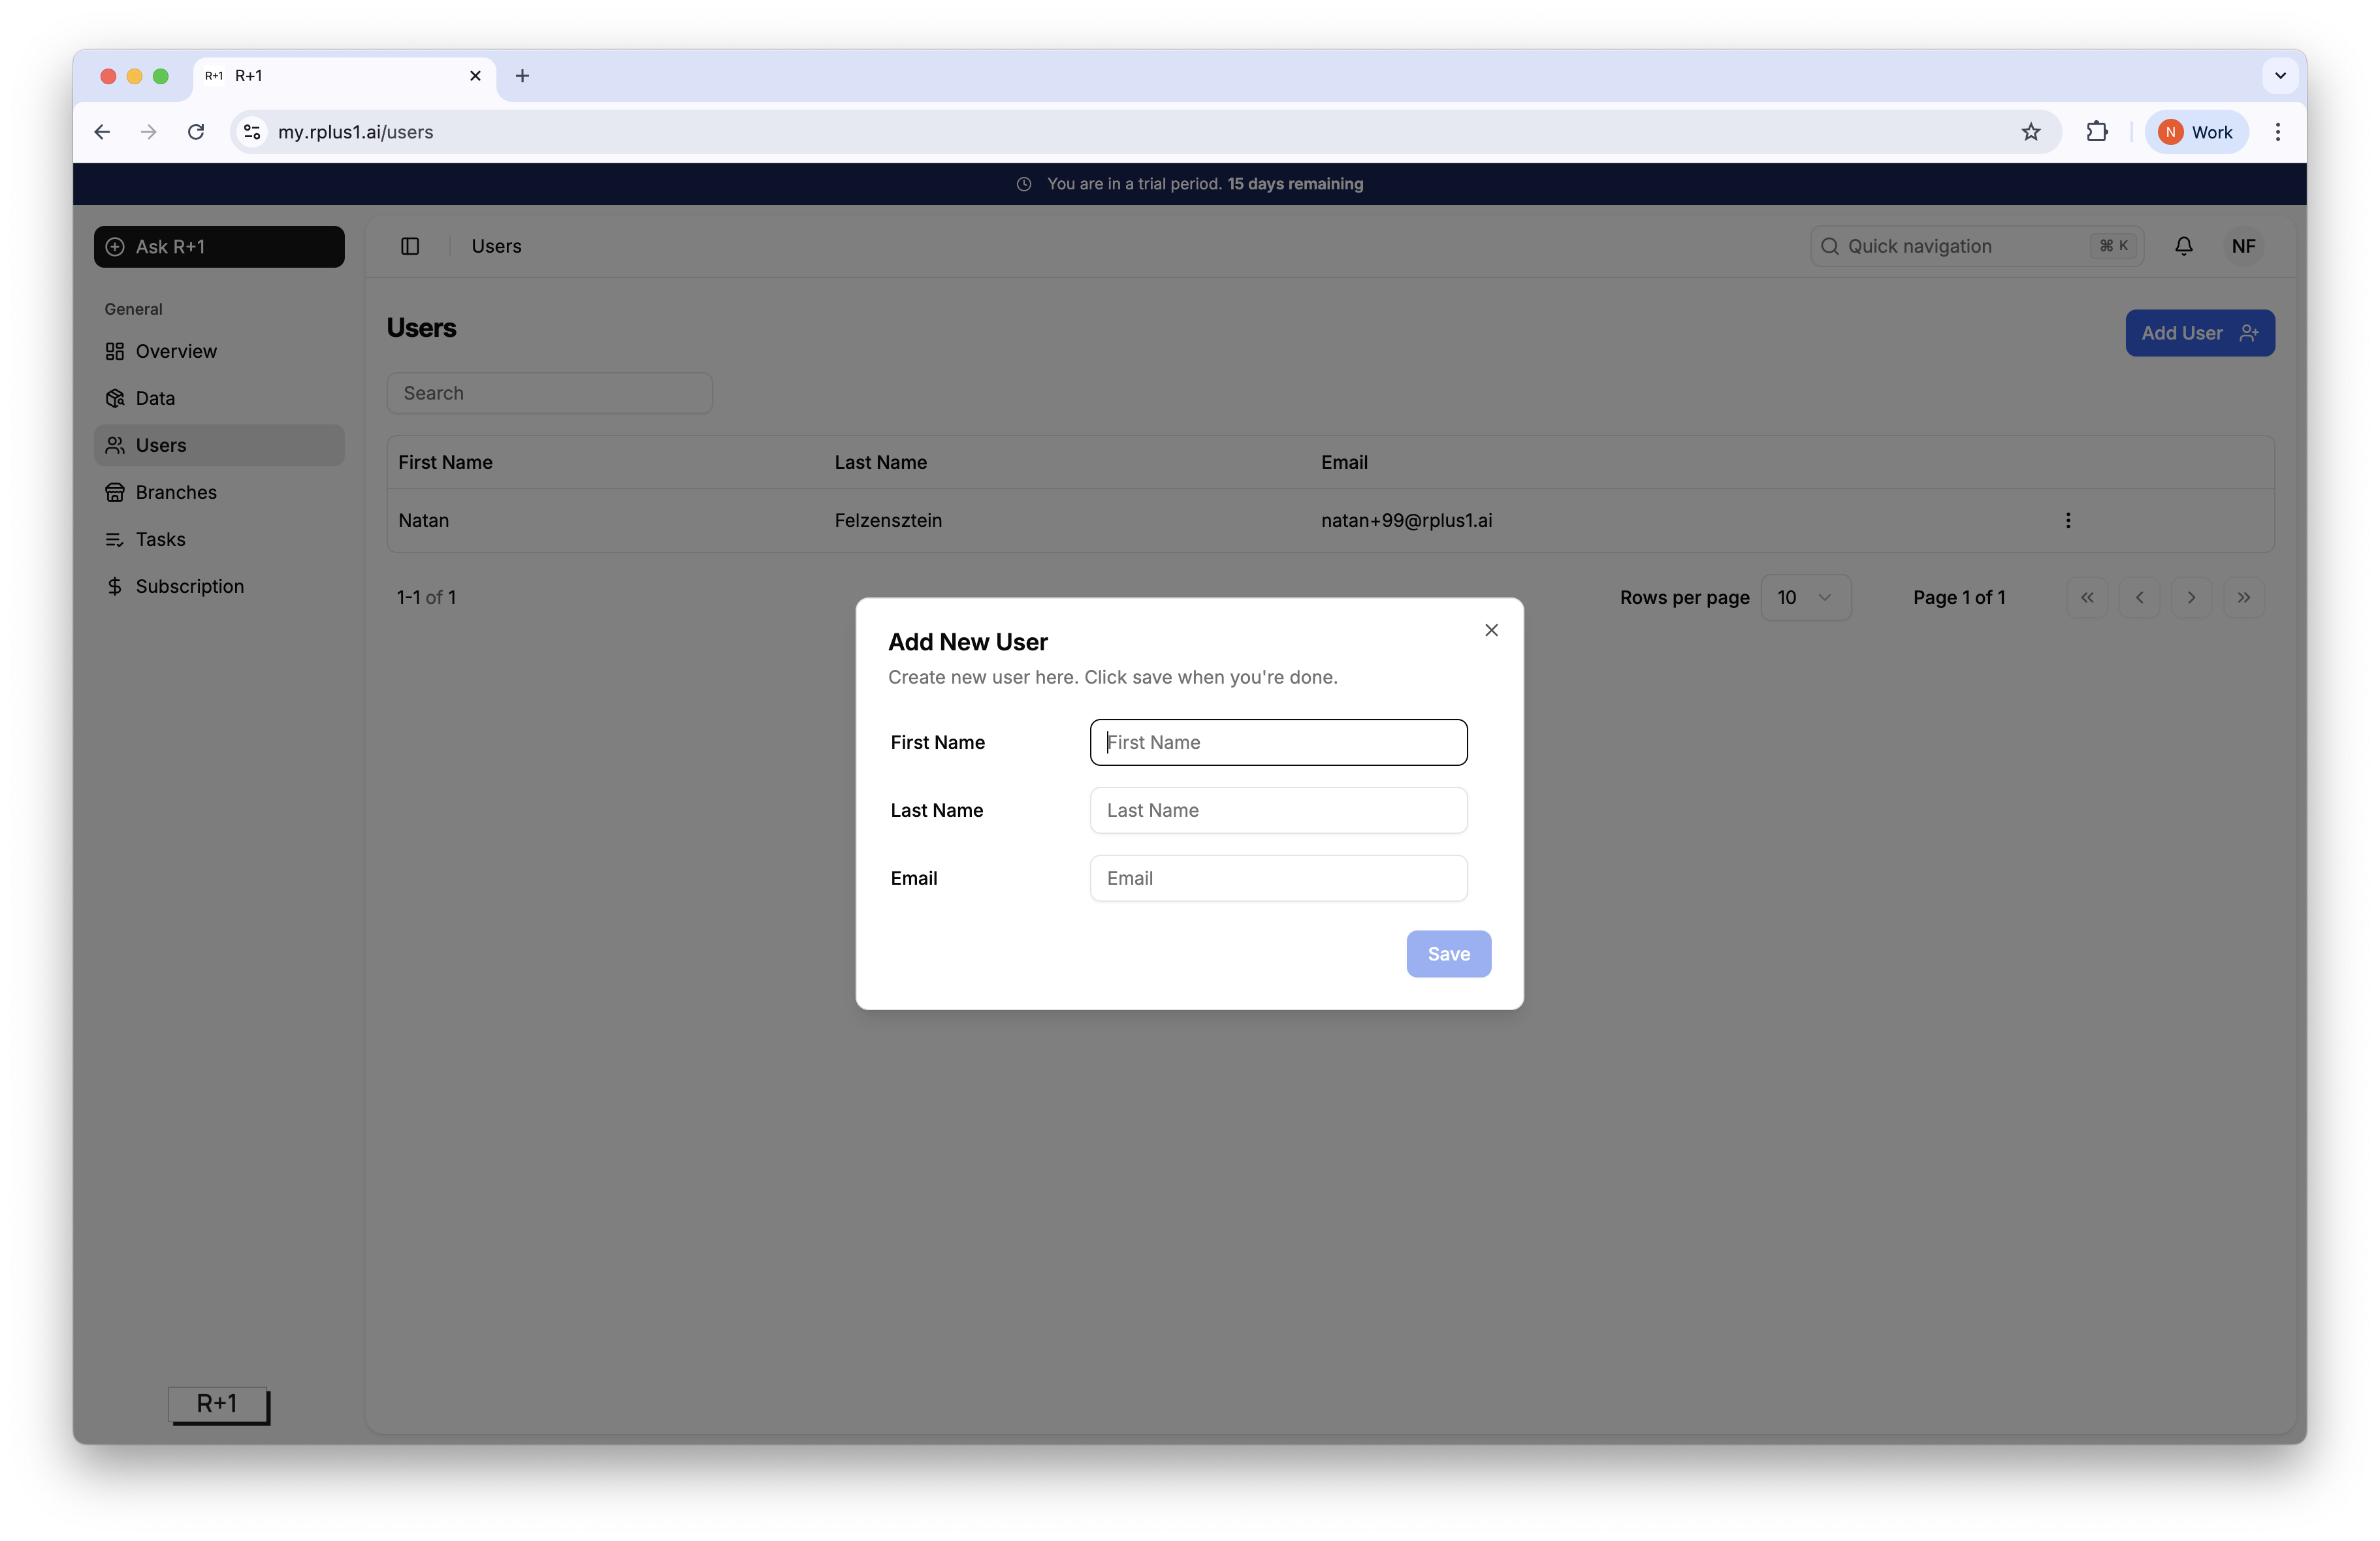2380x1541 pixels.
Task: Click the Quick navigation search box
Action: tap(1976, 246)
